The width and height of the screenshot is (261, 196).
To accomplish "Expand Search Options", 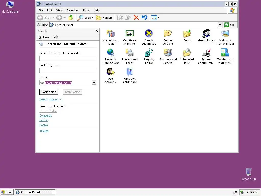I will pos(51,99).
